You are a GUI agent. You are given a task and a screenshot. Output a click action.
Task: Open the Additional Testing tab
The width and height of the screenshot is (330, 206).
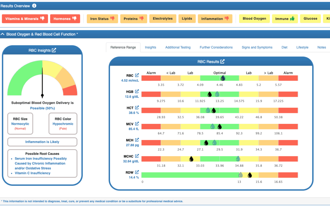click(178, 47)
